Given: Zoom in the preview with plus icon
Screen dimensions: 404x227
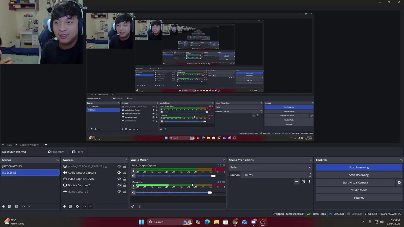Looking at the screenshot, I should (x=16, y=145).
